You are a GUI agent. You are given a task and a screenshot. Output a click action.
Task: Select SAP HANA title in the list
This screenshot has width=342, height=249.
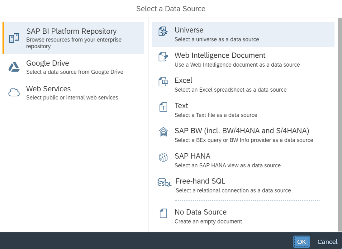click(193, 156)
